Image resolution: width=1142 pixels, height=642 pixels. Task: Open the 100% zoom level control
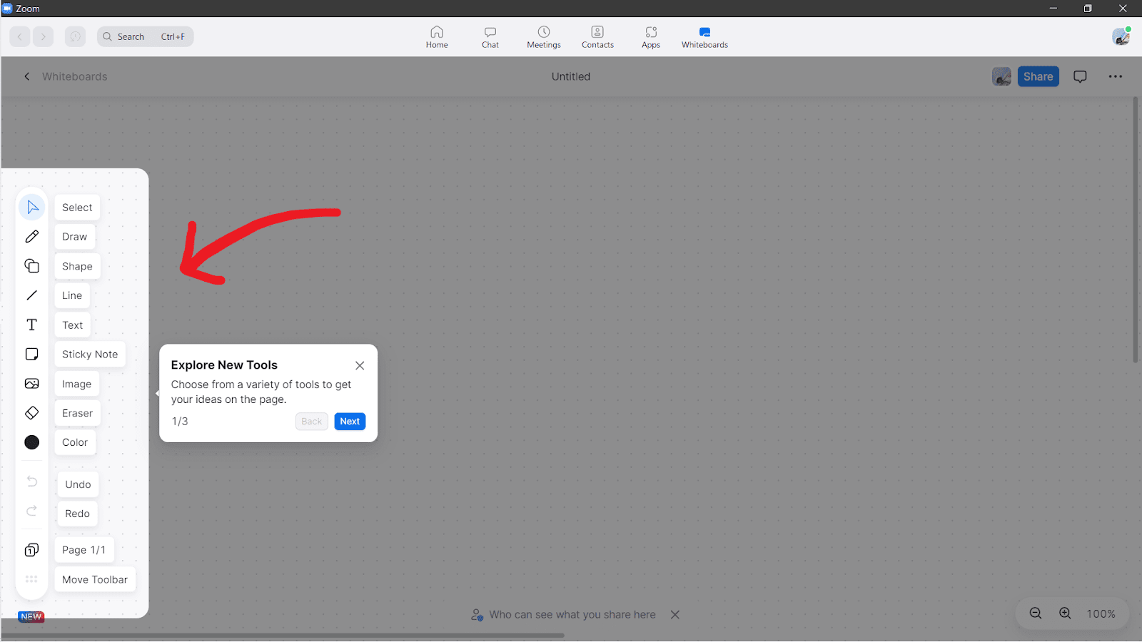[1101, 613]
